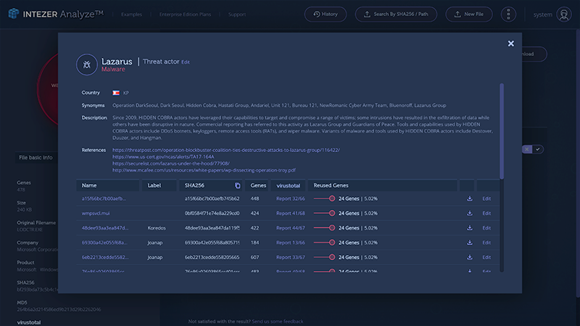580x326 pixels.
Task: Click the system user avatar icon
Action: (564, 14)
